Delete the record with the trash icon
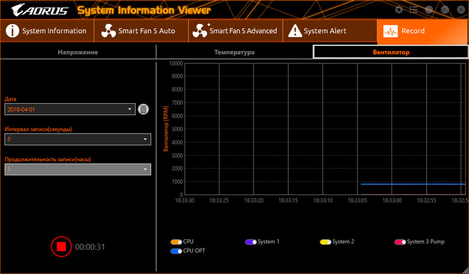The image size is (469, 274). point(143,110)
